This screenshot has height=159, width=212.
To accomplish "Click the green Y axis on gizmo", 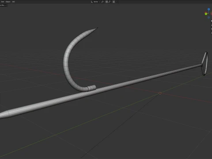I will point(206,14).
